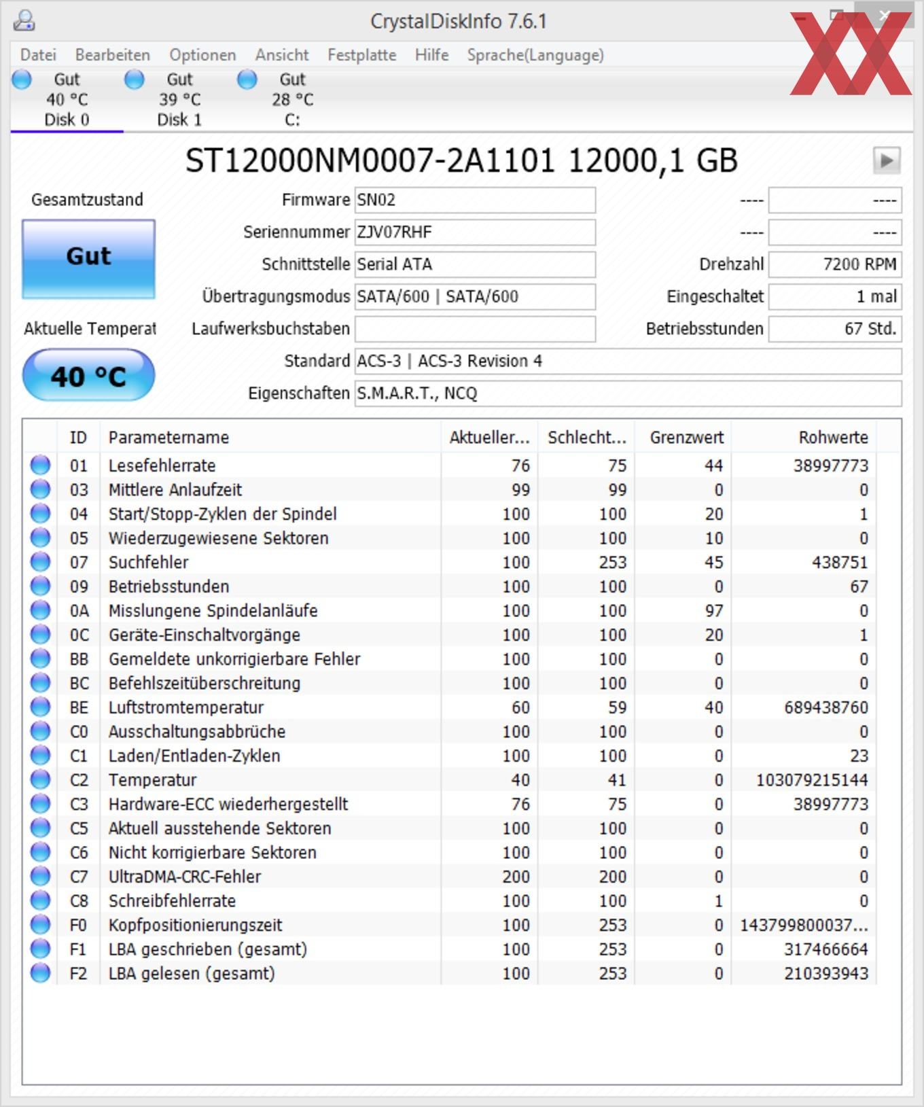Screen dimensions: 924x1107
Task: Click status orb of Geräte-Einschaltvorgänge row
Action: tap(41, 635)
